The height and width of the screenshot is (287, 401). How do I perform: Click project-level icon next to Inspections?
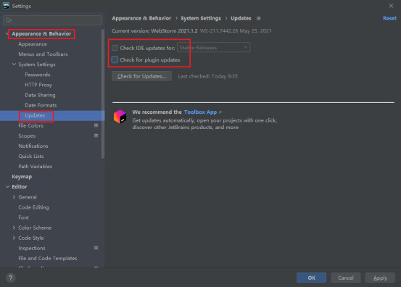pos(96,248)
